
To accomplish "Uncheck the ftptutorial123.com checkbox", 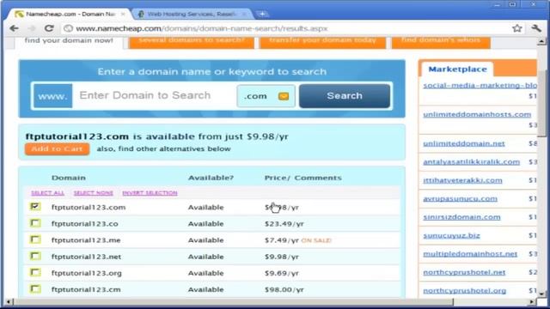I will tap(35, 207).
